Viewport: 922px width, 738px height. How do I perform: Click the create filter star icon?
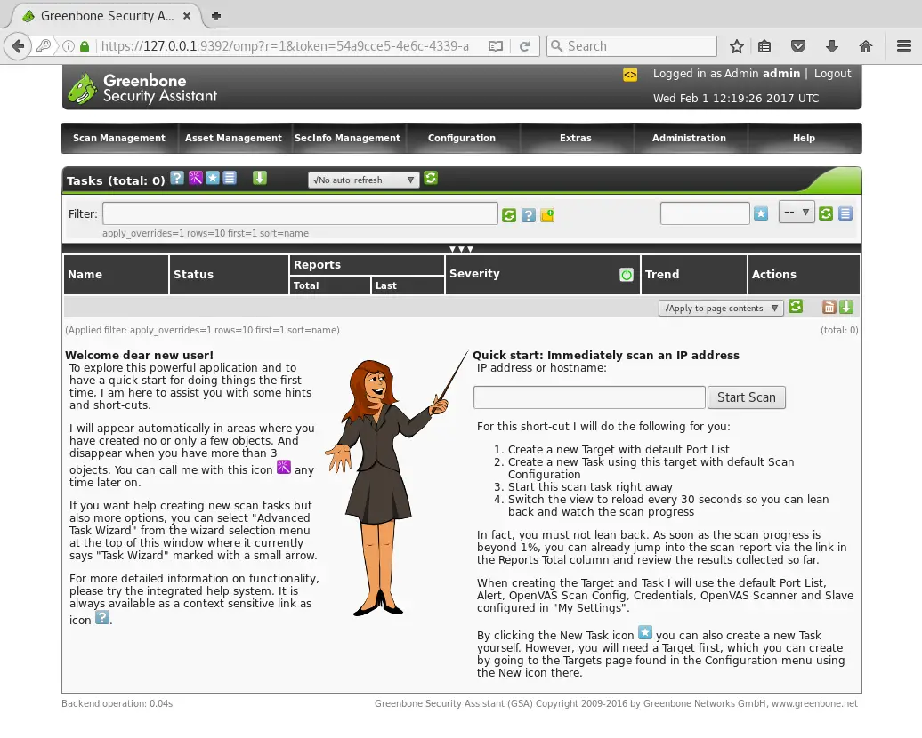761,213
